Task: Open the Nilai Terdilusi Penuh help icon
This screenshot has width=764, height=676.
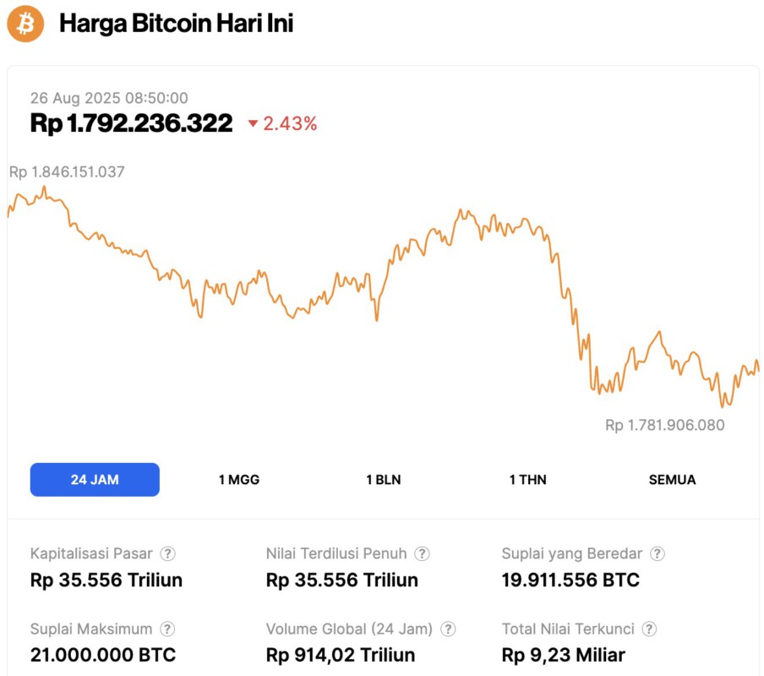Action: (x=422, y=553)
